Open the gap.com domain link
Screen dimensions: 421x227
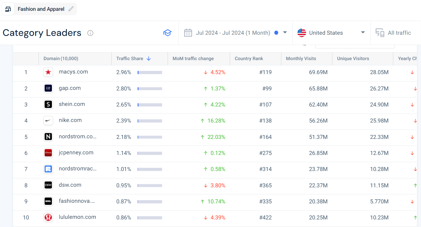click(x=70, y=88)
